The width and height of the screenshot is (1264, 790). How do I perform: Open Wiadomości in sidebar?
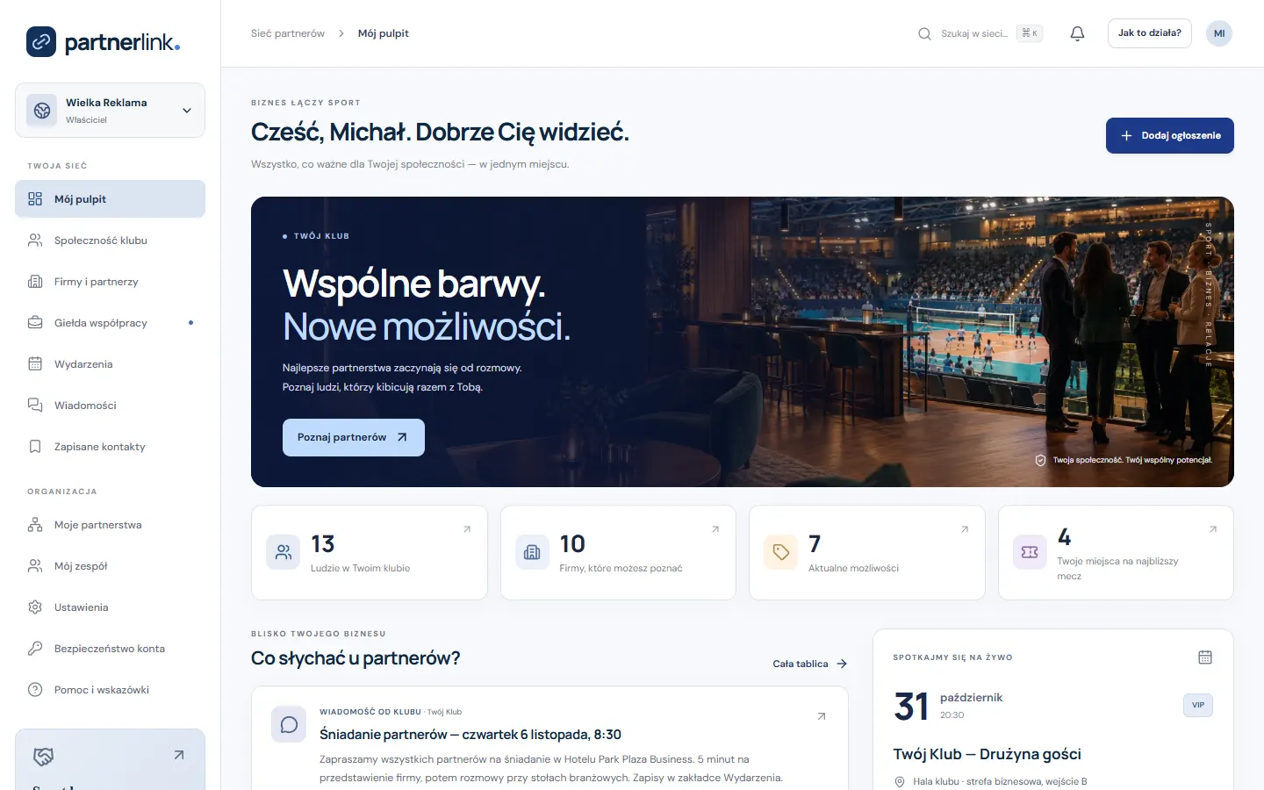tap(110, 406)
